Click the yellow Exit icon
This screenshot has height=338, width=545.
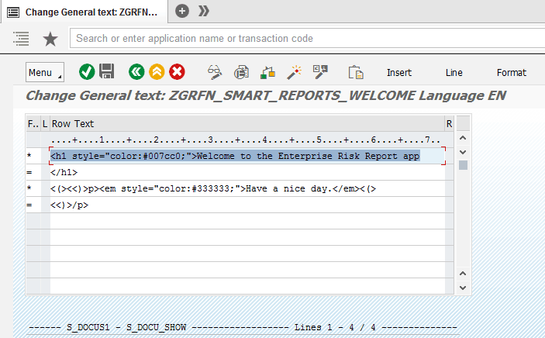[x=157, y=72]
